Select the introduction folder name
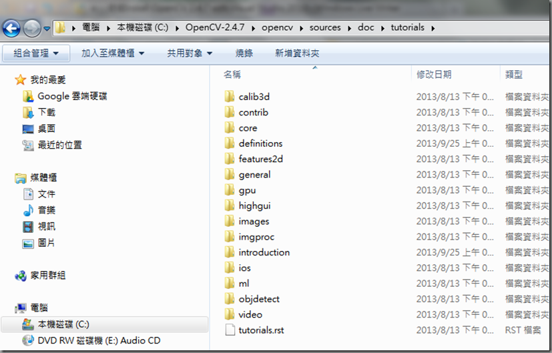This screenshot has width=552, height=353. coord(264,252)
